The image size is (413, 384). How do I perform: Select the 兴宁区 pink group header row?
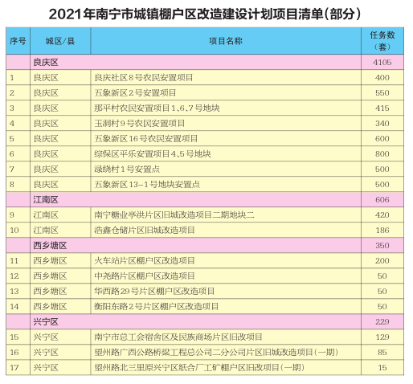click(x=205, y=321)
